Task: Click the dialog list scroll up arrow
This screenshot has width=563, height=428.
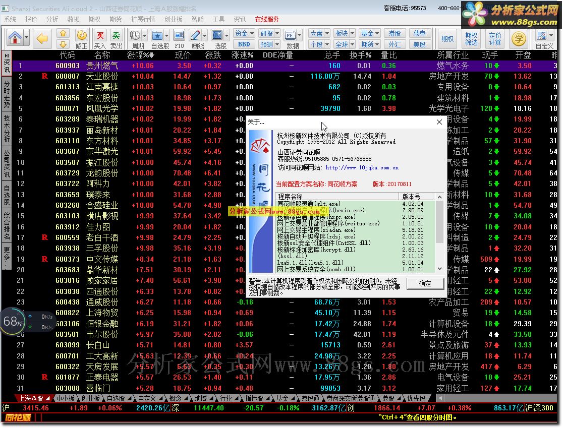Action: point(439,197)
